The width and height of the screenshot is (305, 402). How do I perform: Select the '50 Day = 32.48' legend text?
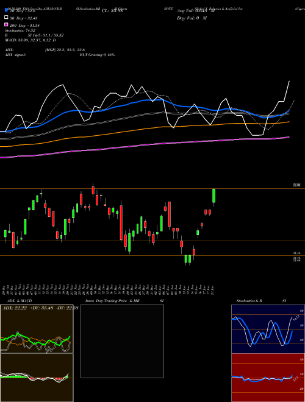(24, 18)
